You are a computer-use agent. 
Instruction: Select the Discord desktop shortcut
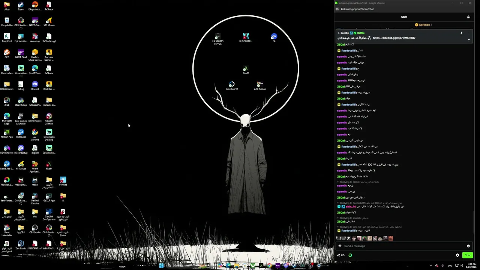(x=35, y=86)
